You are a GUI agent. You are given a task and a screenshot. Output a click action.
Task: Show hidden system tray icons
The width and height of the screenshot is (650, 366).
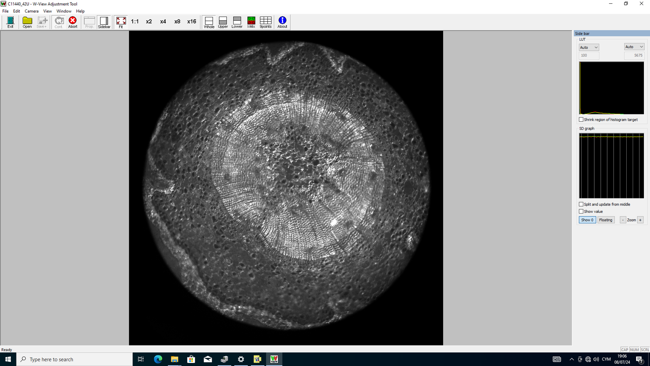(x=572, y=359)
